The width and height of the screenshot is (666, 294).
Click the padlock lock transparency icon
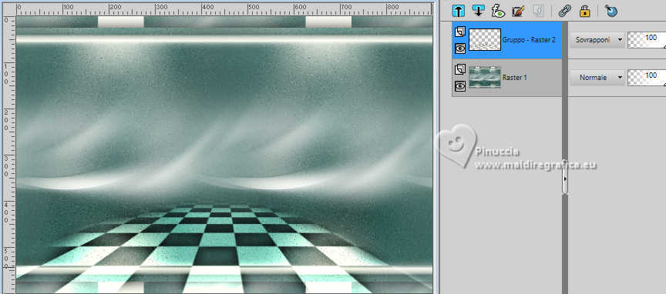[585, 11]
